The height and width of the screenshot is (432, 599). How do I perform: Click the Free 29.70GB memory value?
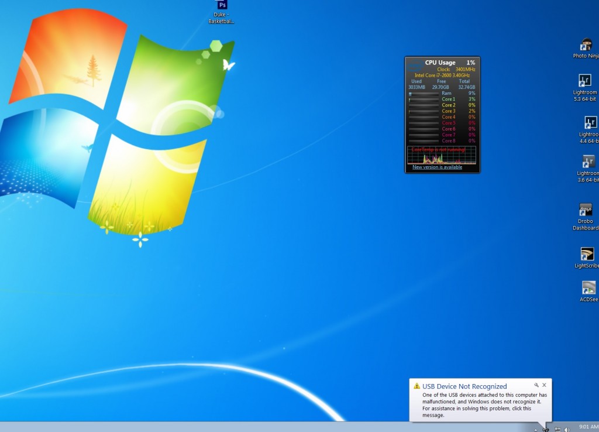(x=440, y=87)
